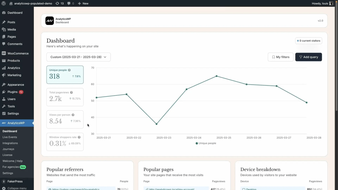Screen dimensions: 338x190
Task: Click the home icon beside site name
Action: [x=11, y=3]
